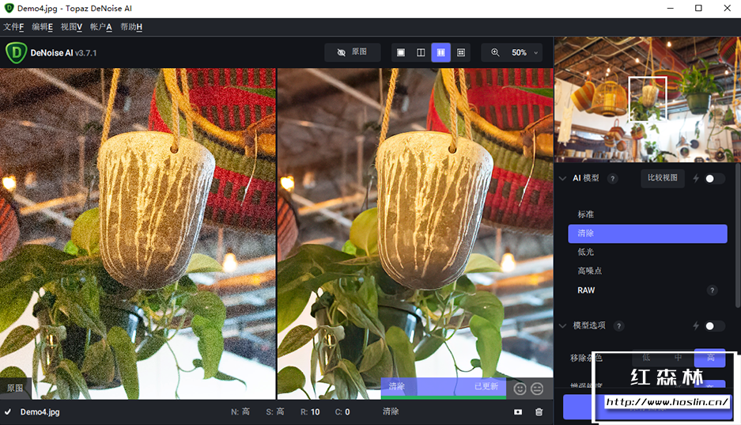Screen dimensions: 741x425
Task: Open help for 模型选项
Action: coord(618,326)
